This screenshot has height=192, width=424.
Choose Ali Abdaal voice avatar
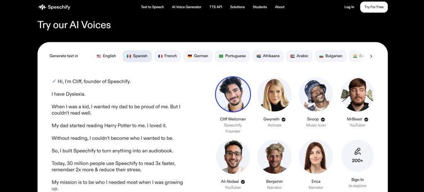click(x=233, y=157)
